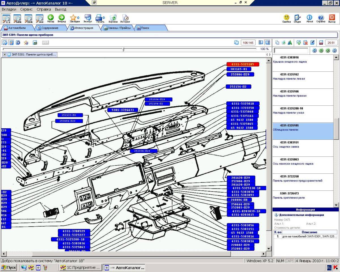Close the ЗИЛ 5301 illustration tab
The width and height of the screenshot is (340, 272).
(x=5, y=54)
